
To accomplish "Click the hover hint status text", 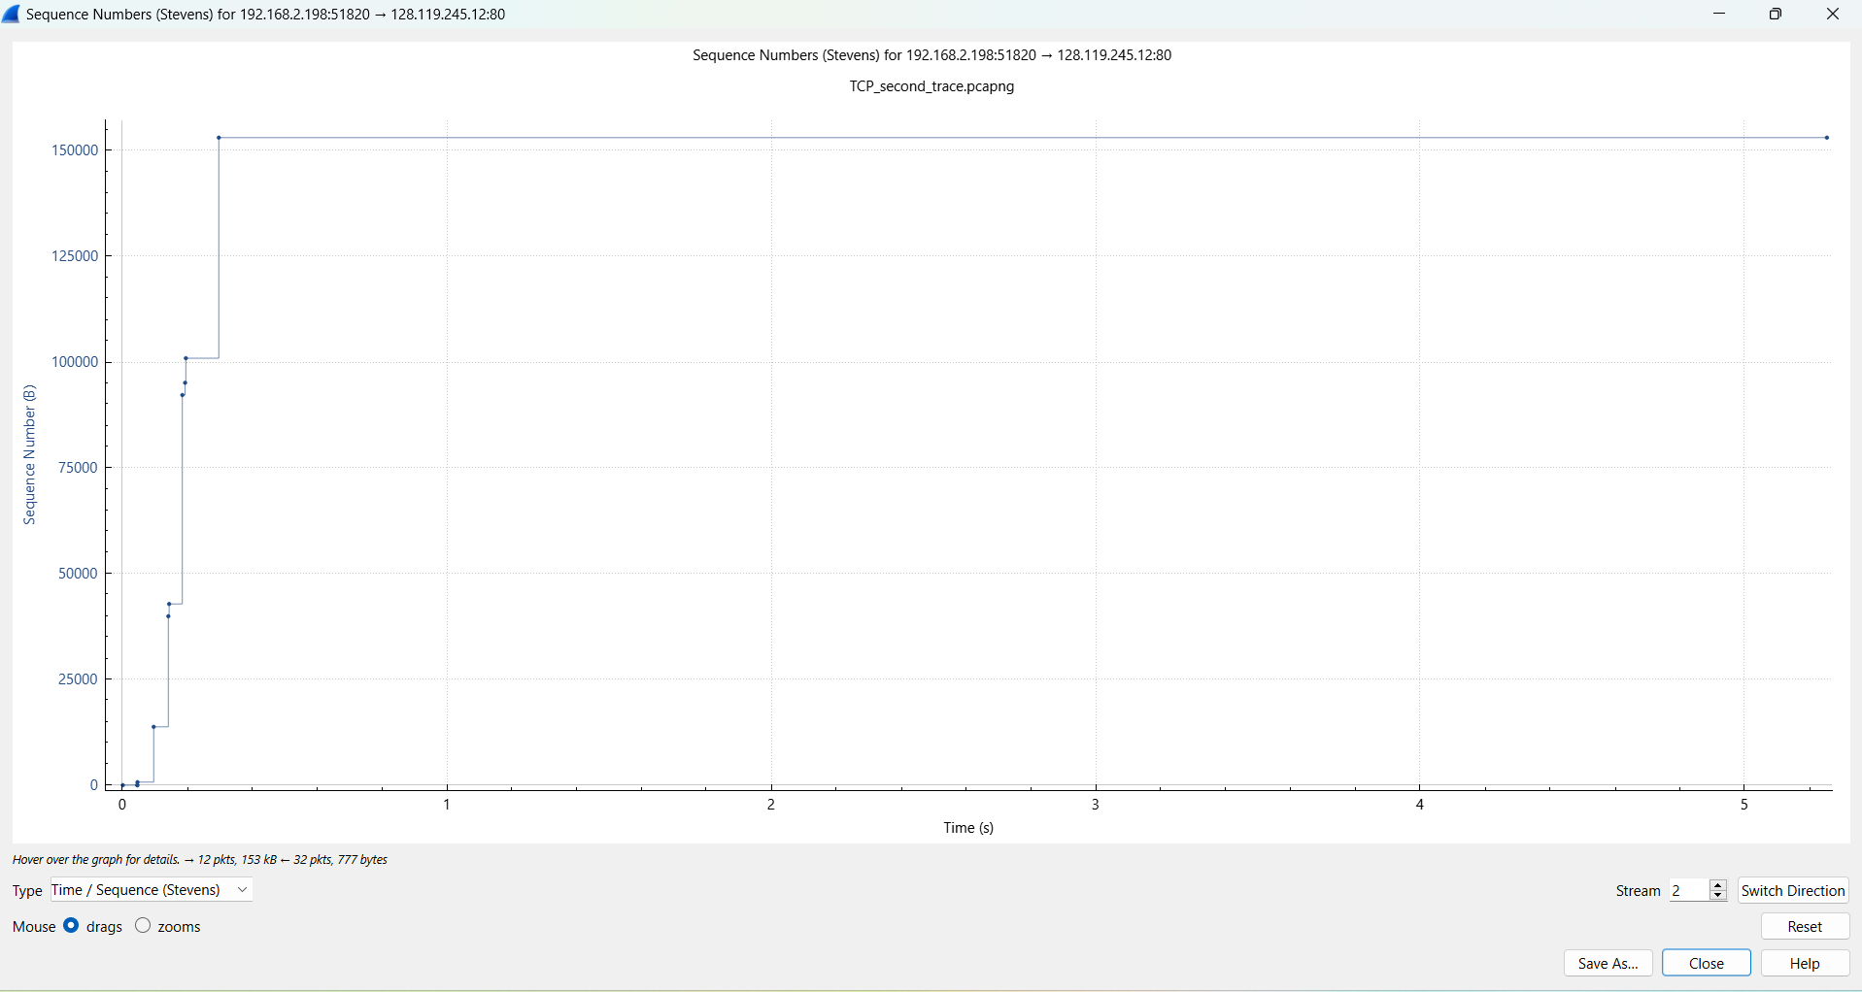I will (x=200, y=860).
